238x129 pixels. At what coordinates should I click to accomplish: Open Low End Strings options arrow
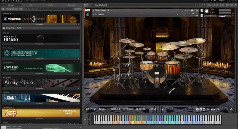pos(78,74)
